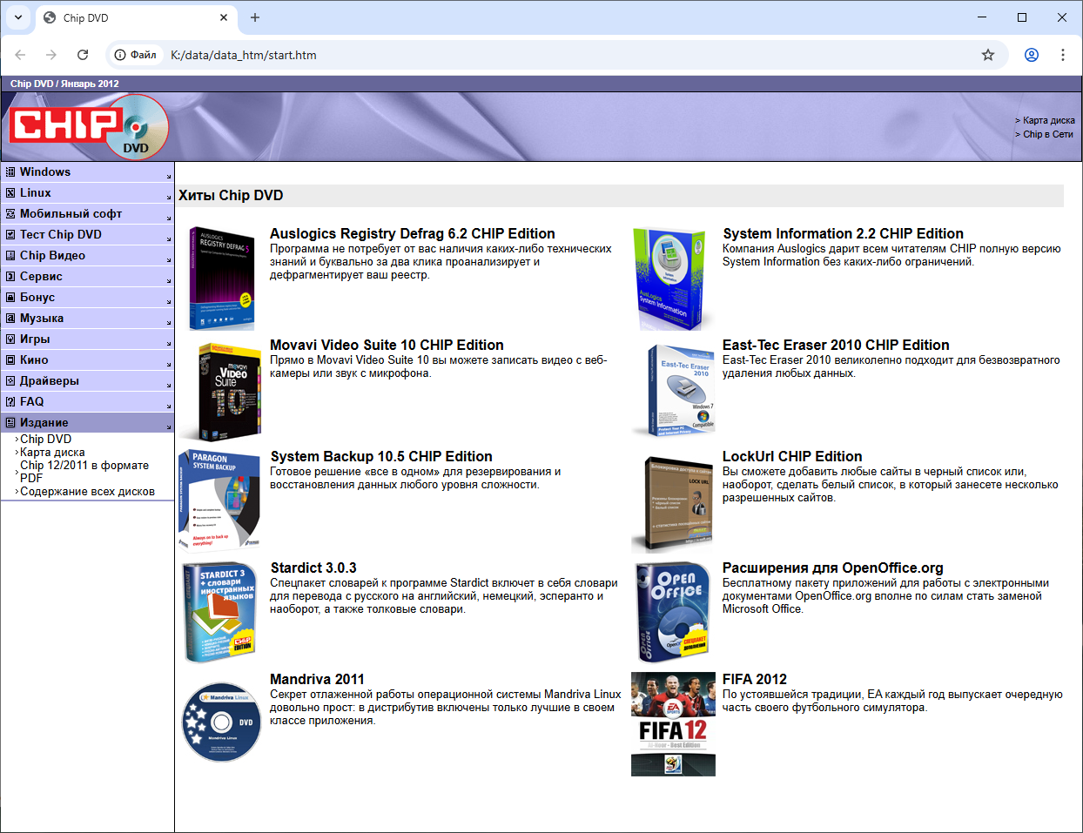
Task: Click the Mandriva Linux DVD image
Action: click(221, 722)
